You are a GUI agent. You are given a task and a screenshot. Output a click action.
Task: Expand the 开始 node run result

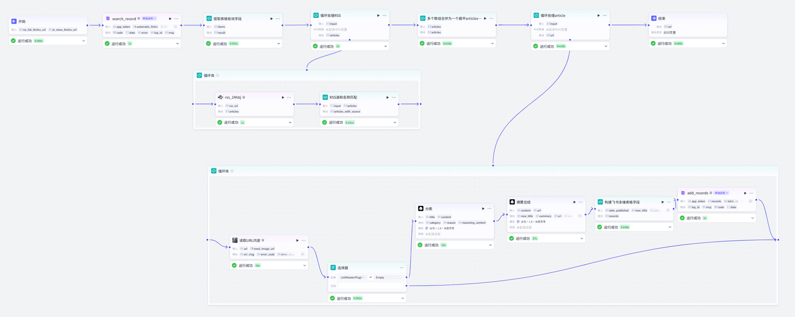coord(84,41)
